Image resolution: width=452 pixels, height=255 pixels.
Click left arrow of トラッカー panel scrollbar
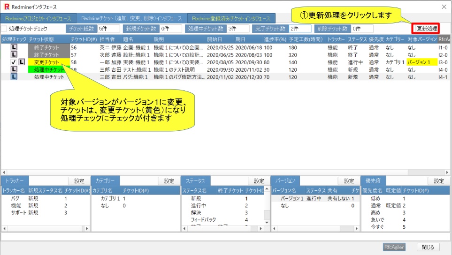4,228
